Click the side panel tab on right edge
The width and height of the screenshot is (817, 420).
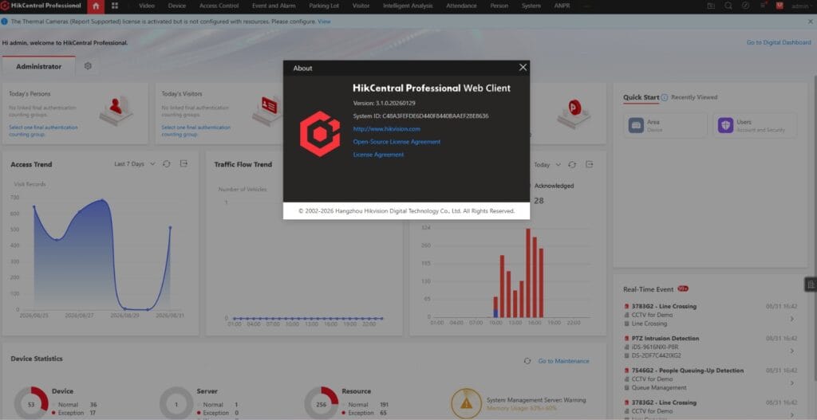point(811,285)
